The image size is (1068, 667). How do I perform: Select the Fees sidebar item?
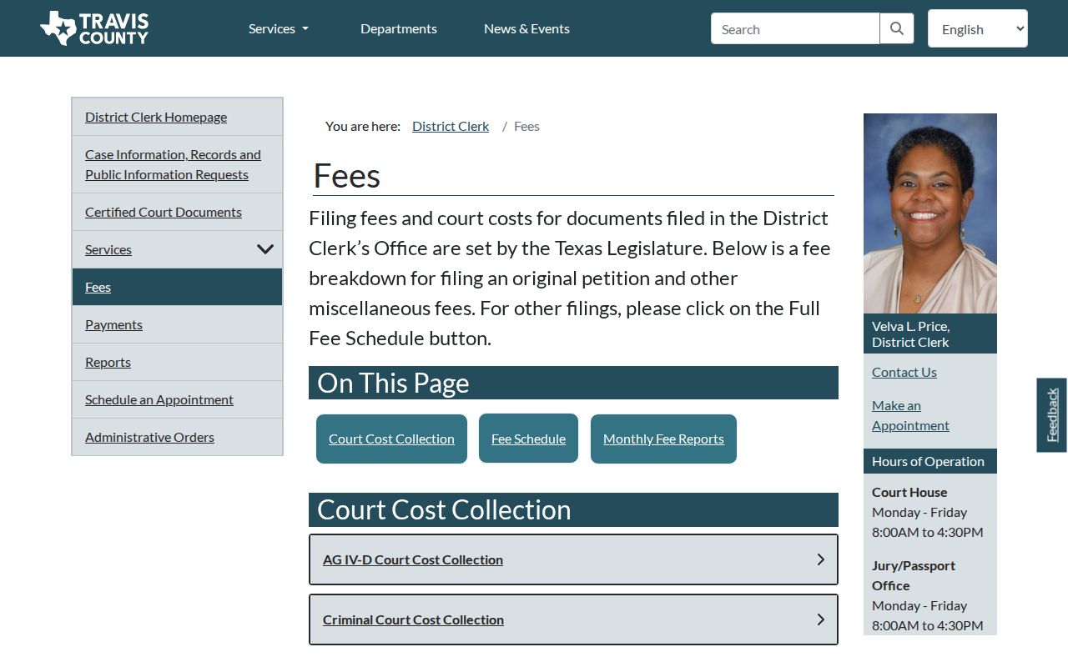pos(177,287)
